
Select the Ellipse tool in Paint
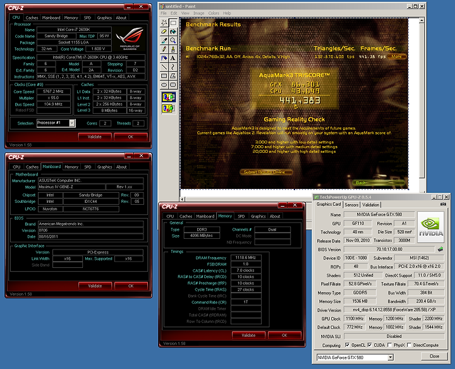point(164,85)
